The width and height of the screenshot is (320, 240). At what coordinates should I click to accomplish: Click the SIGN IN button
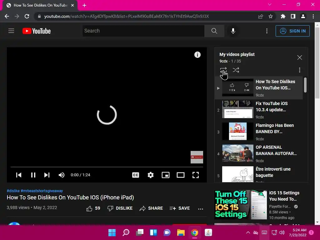pyautogui.click(x=292, y=31)
